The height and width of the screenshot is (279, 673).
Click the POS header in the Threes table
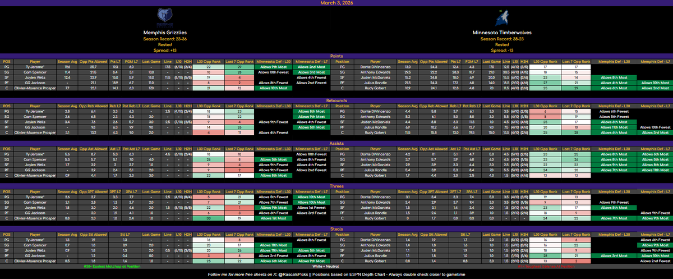[x=7, y=191]
